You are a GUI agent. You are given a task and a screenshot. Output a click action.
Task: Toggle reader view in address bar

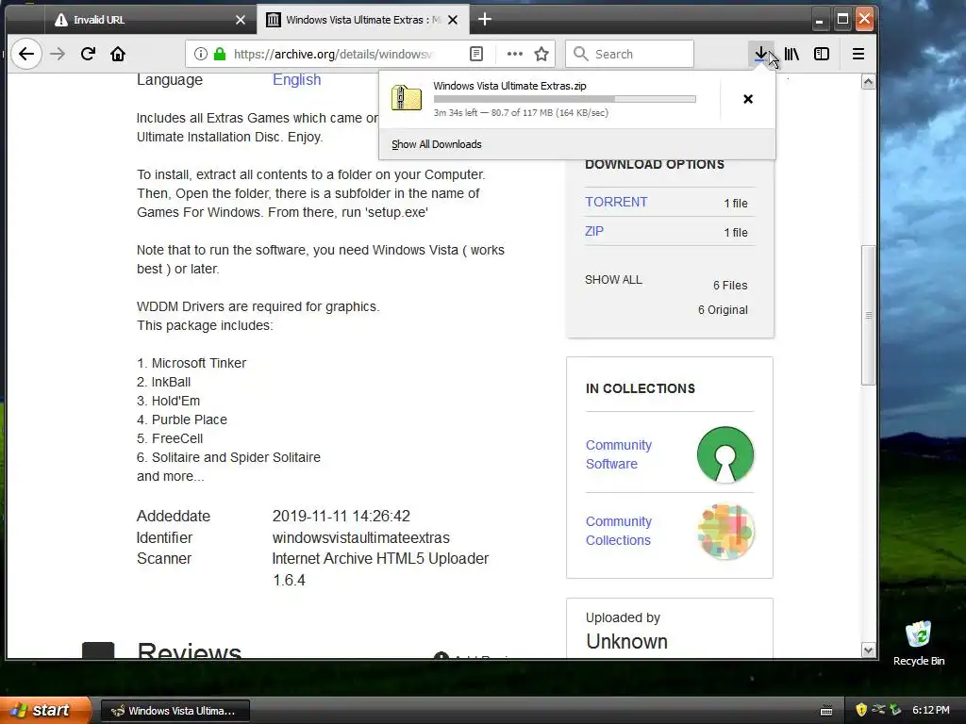(x=476, y=54)
